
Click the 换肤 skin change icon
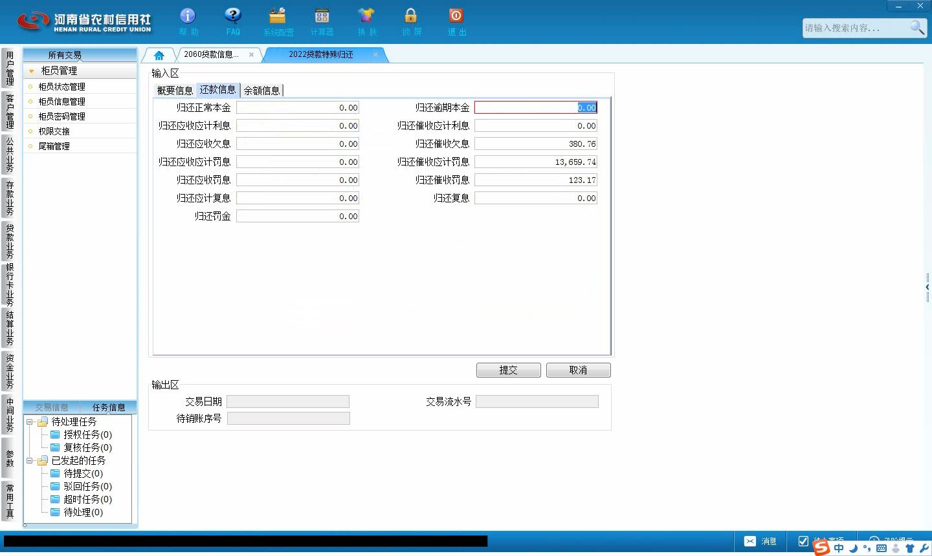click(366, 16)
